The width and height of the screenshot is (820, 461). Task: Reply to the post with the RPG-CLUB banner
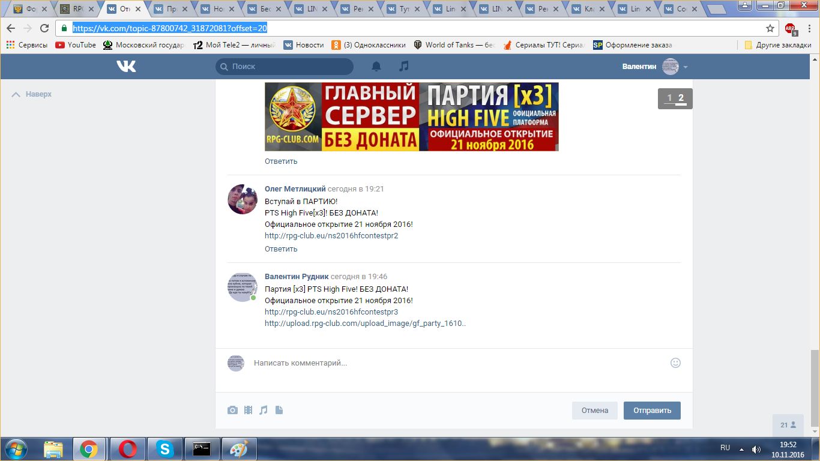click(x=281, y=161)
